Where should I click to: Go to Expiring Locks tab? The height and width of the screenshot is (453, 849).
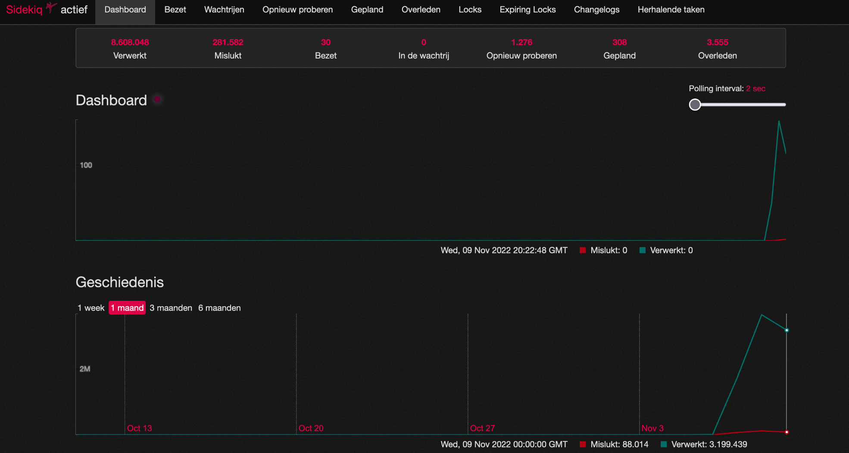(x=528, y=9)
